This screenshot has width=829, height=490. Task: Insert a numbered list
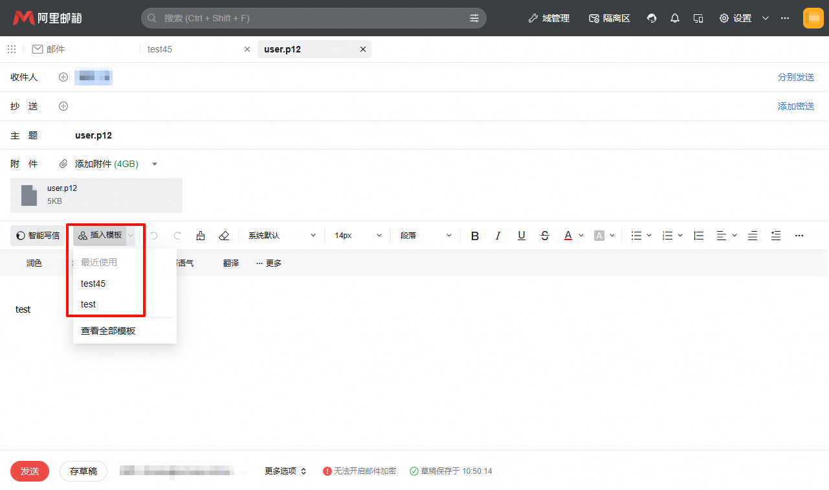(x=669, y=236)
